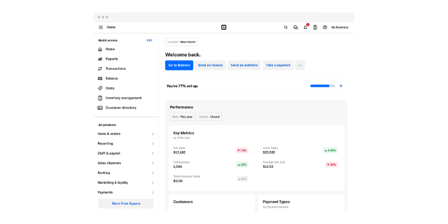Click the Inventory management clipboard icon
Viewport: 448px width, 224px height.
[100, 98]
